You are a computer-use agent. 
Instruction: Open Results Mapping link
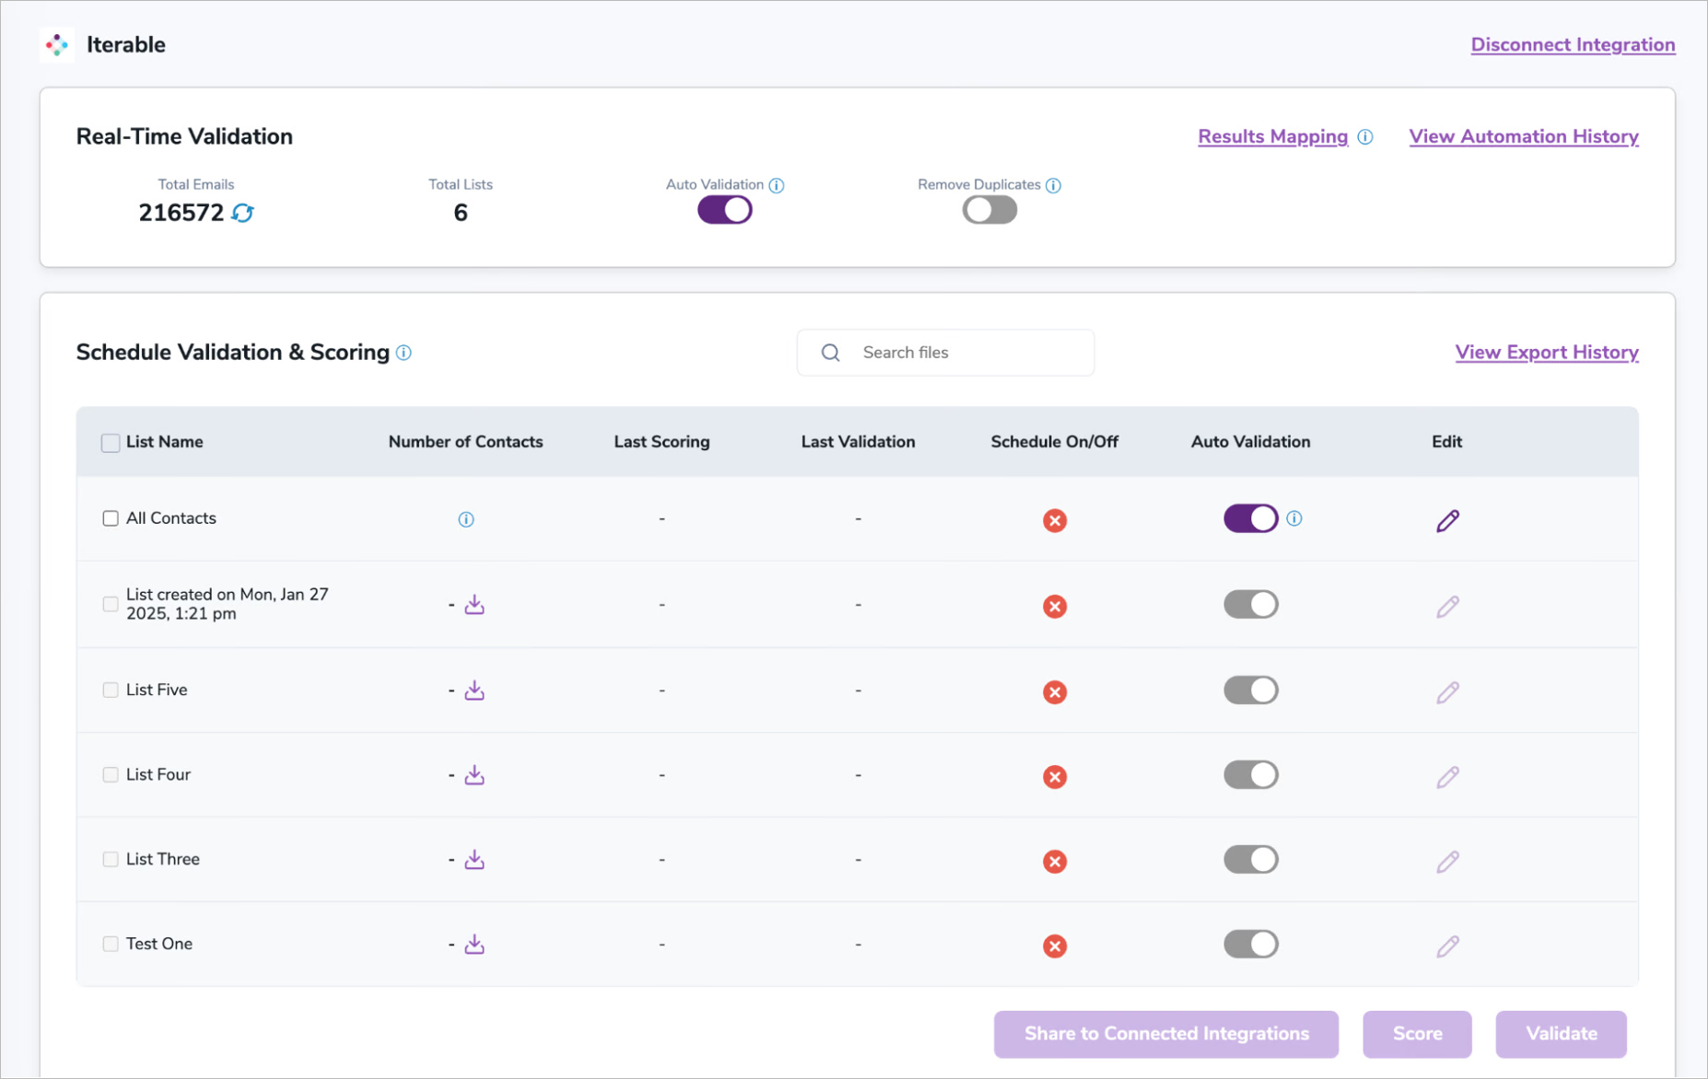click(1272, 136)
